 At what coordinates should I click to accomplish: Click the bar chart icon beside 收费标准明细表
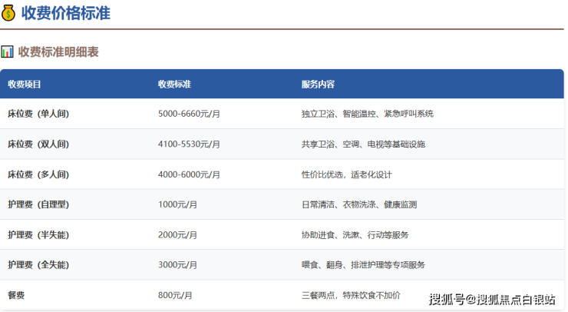[x=7, y=52]
